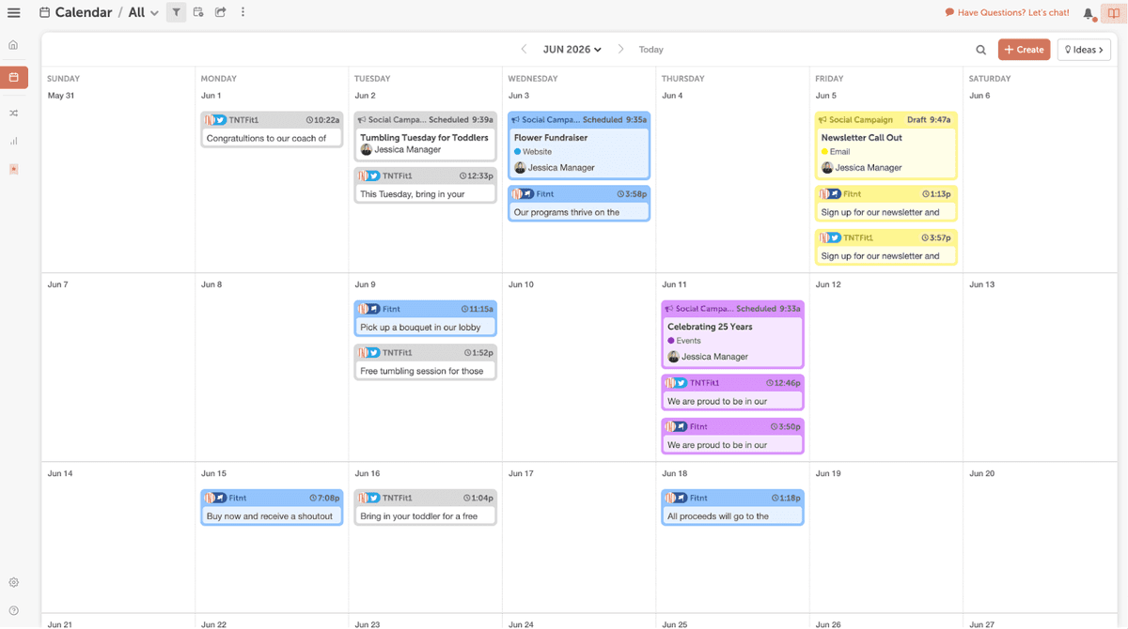
Task: Advance to next month with right chevron
Action: coord(619,49)
